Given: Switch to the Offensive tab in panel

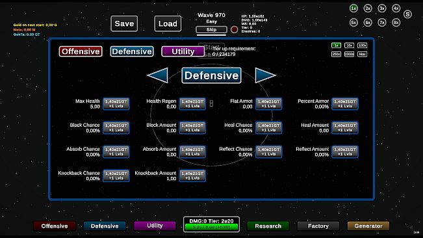Looking at the screenshot, I should click(81, 51).
